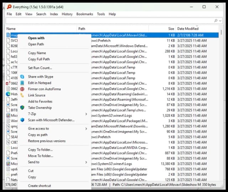
Task: Click the vertical scrollbar thumb of results list
Action: (221, 32)
